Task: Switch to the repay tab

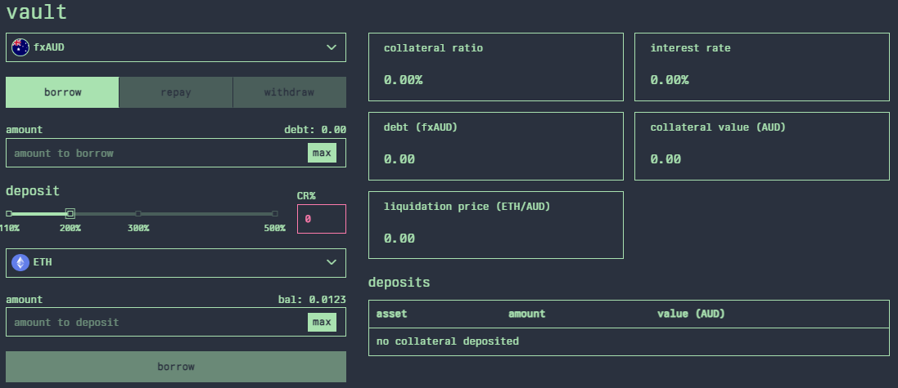Action: point(176,92)
